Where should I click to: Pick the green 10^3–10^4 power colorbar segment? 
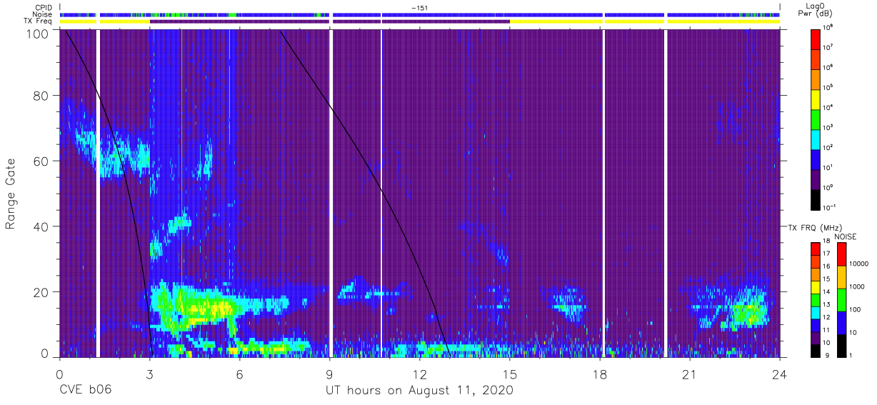(x=816, y=118)
